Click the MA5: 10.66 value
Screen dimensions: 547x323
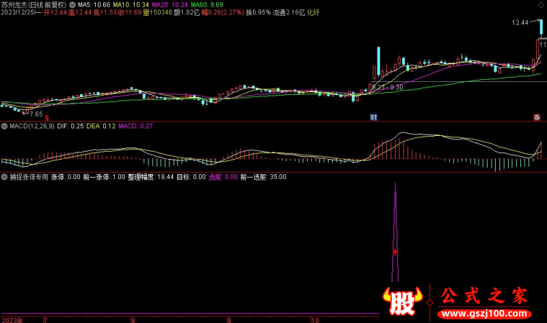94,5
